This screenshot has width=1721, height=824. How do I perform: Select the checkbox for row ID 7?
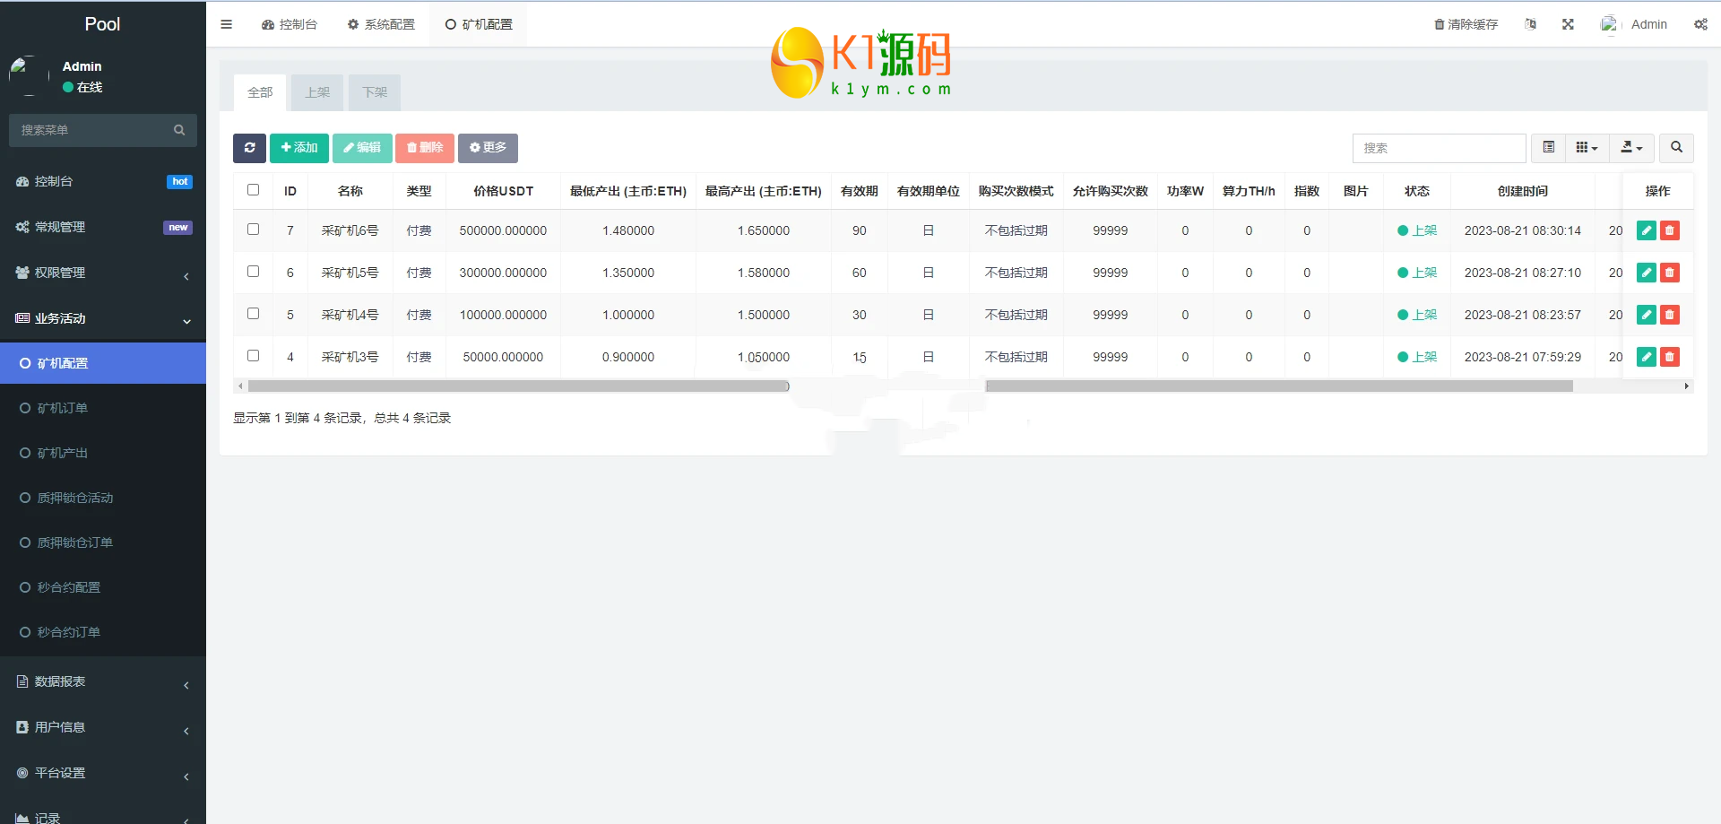[x=254, y=230]
